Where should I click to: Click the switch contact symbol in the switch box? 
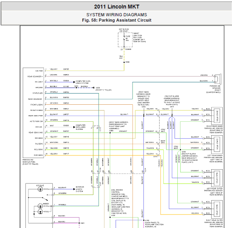click(x=45, y=199)
